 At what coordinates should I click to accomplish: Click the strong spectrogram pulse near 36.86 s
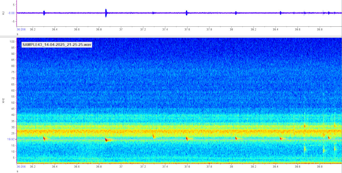106,140
